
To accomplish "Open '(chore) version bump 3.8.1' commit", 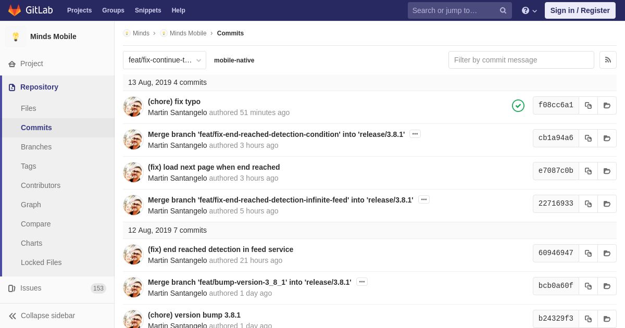I will (194, 315).
